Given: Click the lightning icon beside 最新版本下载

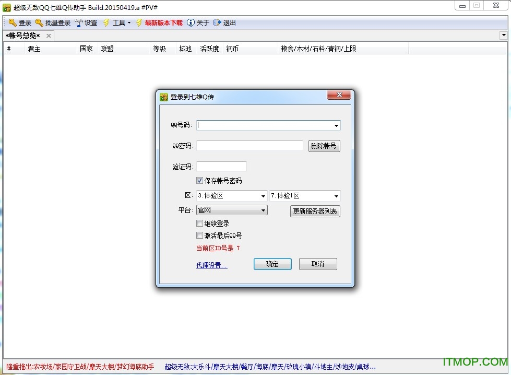Looking at the screenshot, I should click(x=139, y=22).
